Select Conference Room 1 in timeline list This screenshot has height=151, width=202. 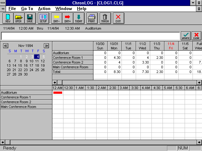tap(26, 98)
